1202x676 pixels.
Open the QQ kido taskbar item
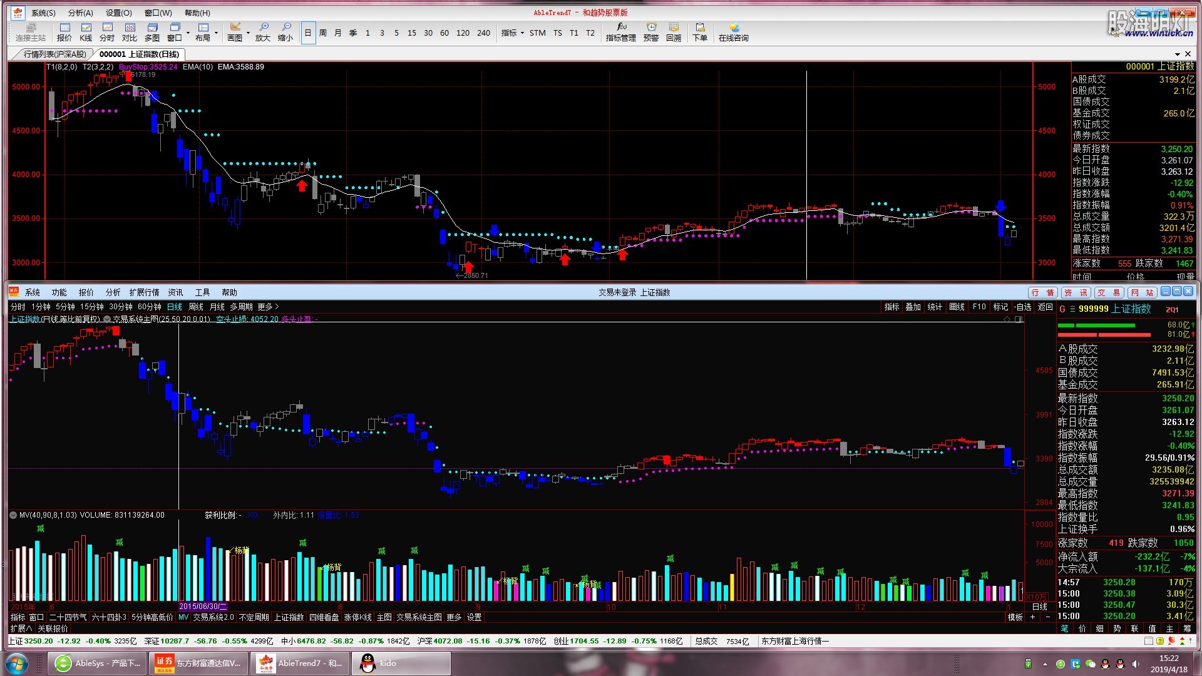tap(401, 663)
